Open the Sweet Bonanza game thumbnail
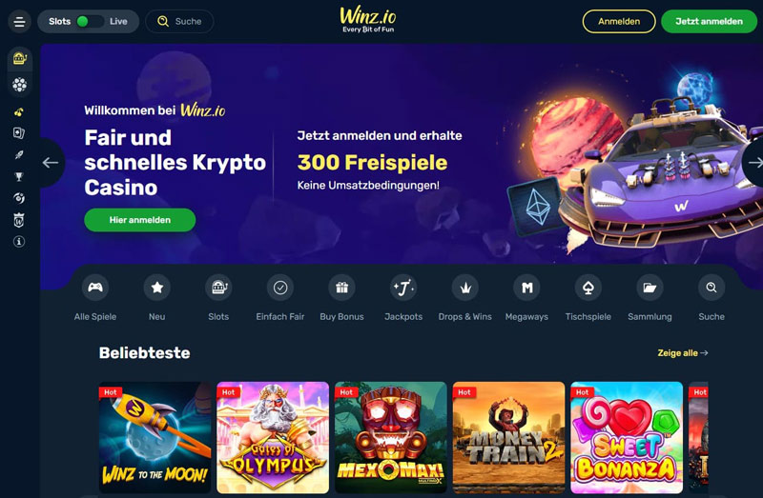763x498 pixels. tap(627, 438)
